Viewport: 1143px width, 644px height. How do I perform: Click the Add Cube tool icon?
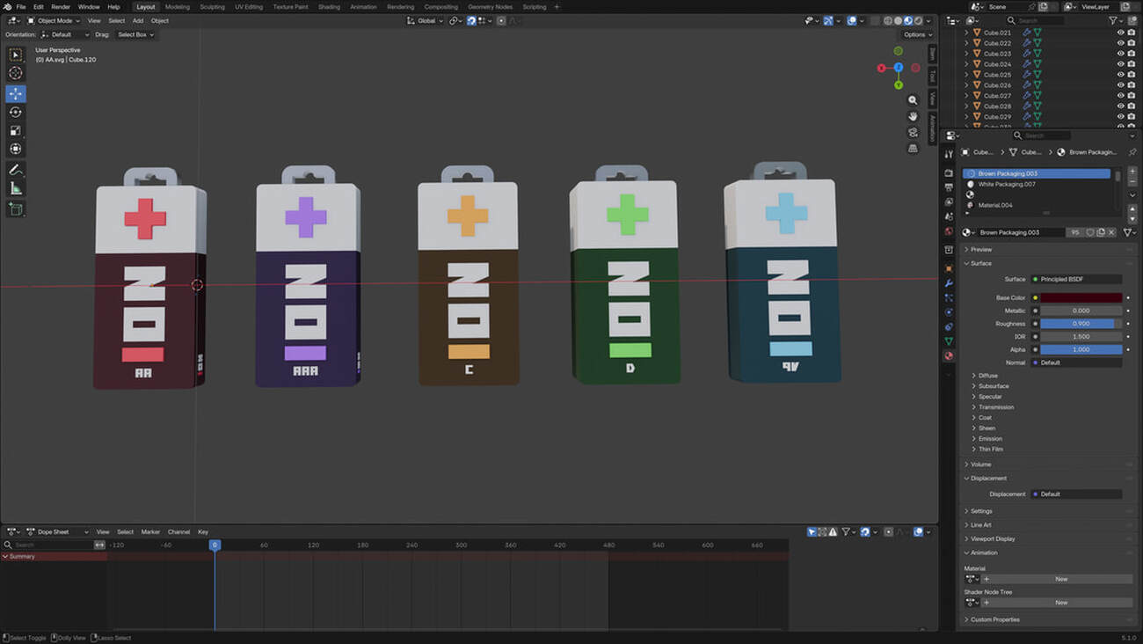[x=15, y=209]
